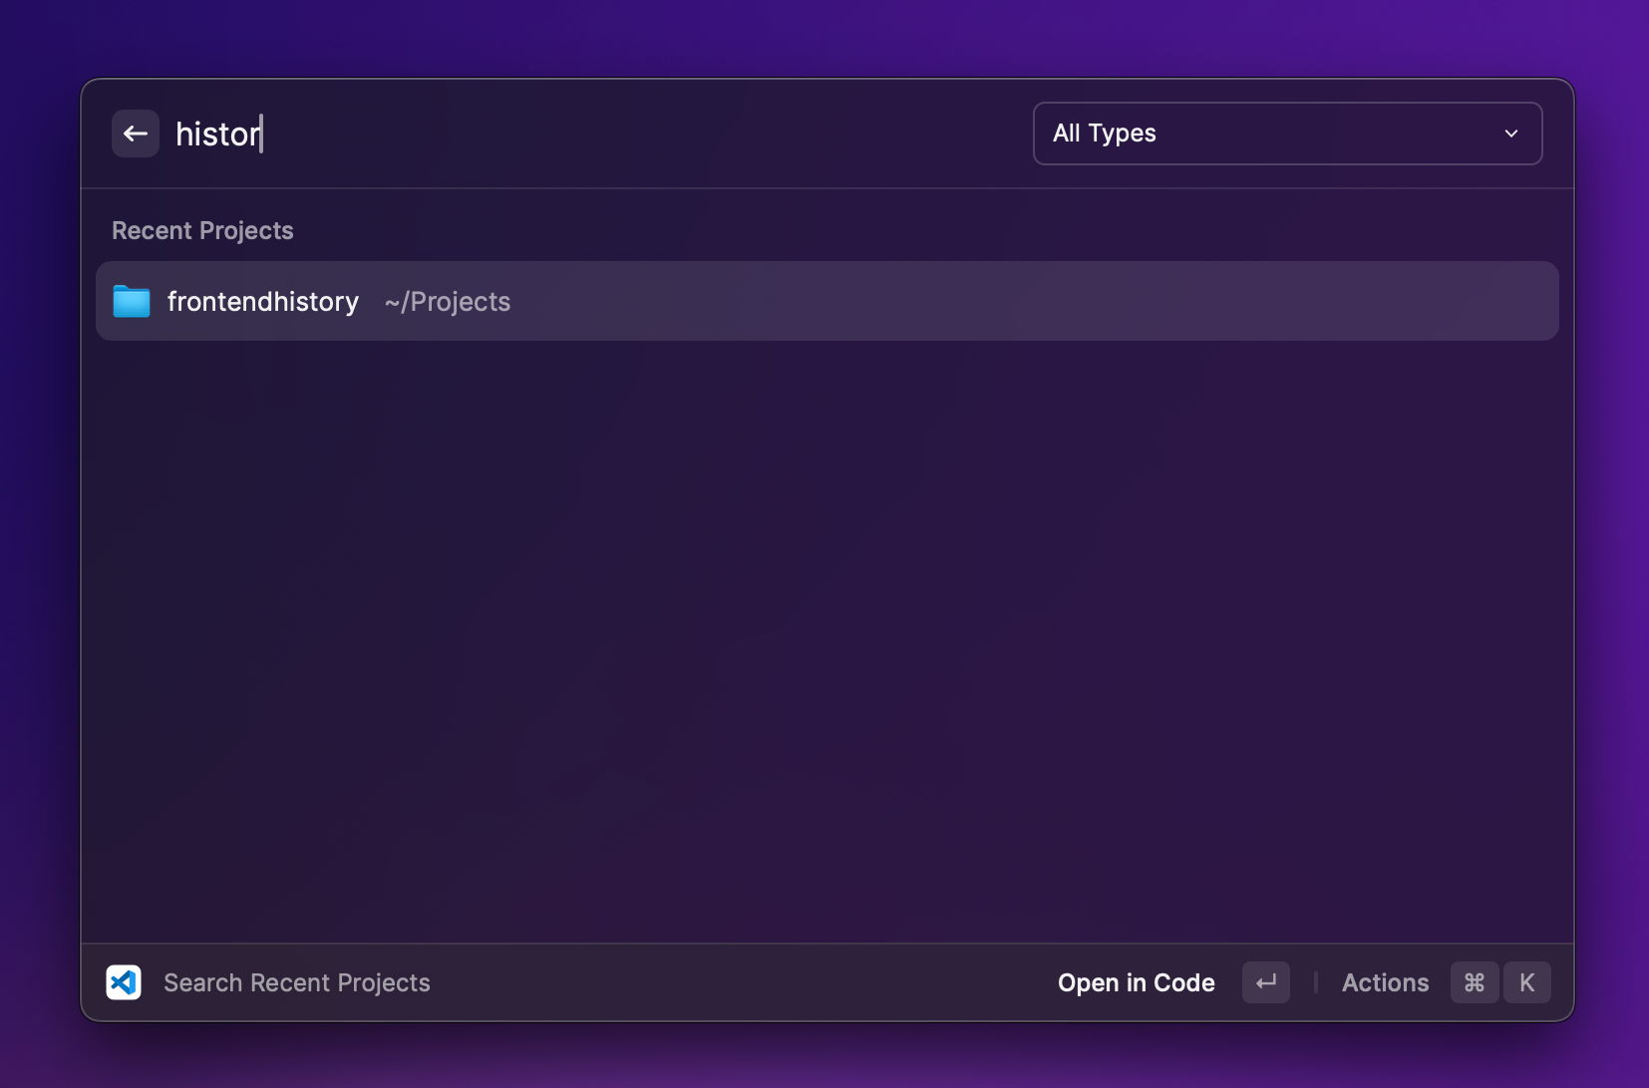
Task: Click the blue folder icon beside frontendhistory
Action: point(131,301)
